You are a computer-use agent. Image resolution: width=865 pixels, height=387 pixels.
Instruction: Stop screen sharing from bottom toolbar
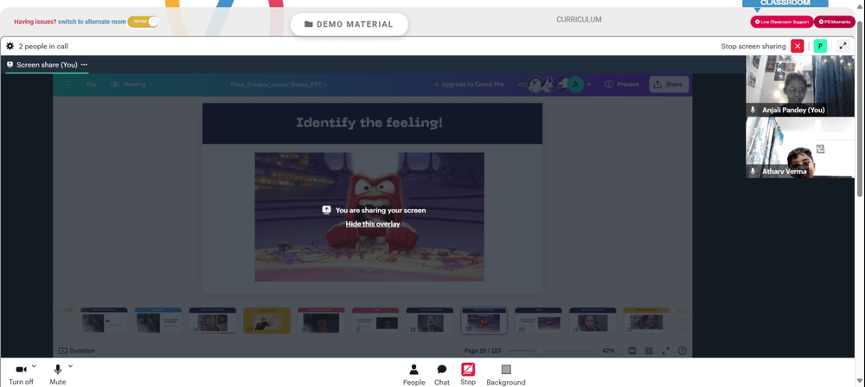point(468,370)
